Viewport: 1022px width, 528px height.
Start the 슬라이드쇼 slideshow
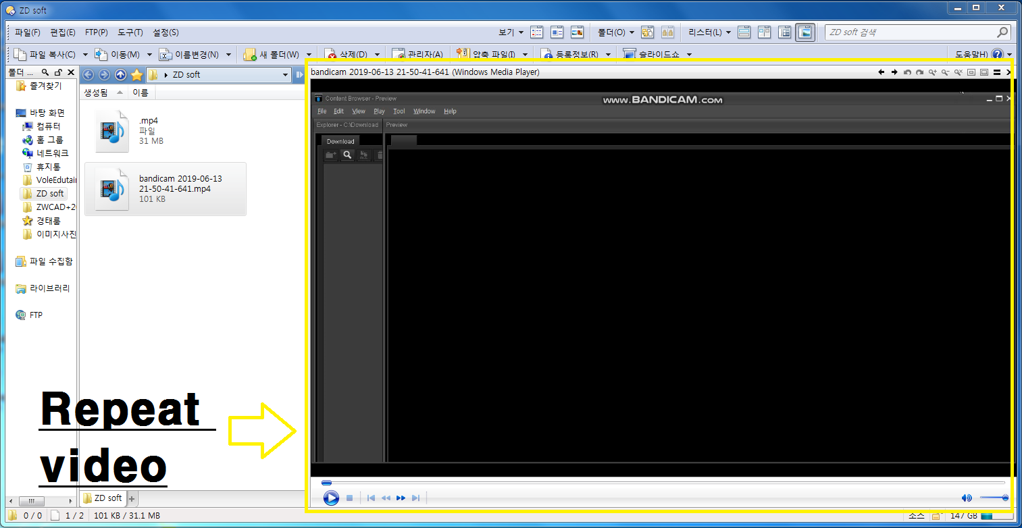[651, 55]
